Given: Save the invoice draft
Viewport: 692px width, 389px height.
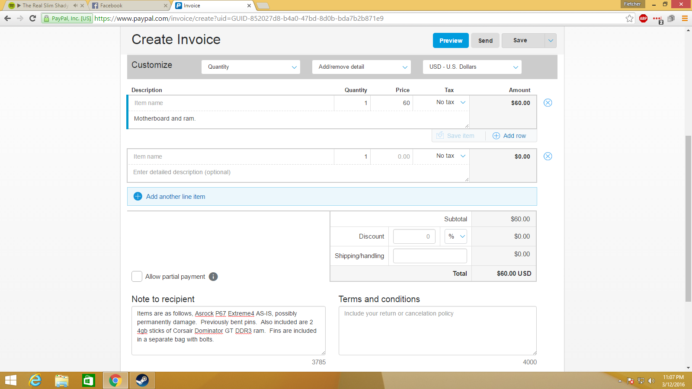Looking at the screenshot, I should [523, 41].
